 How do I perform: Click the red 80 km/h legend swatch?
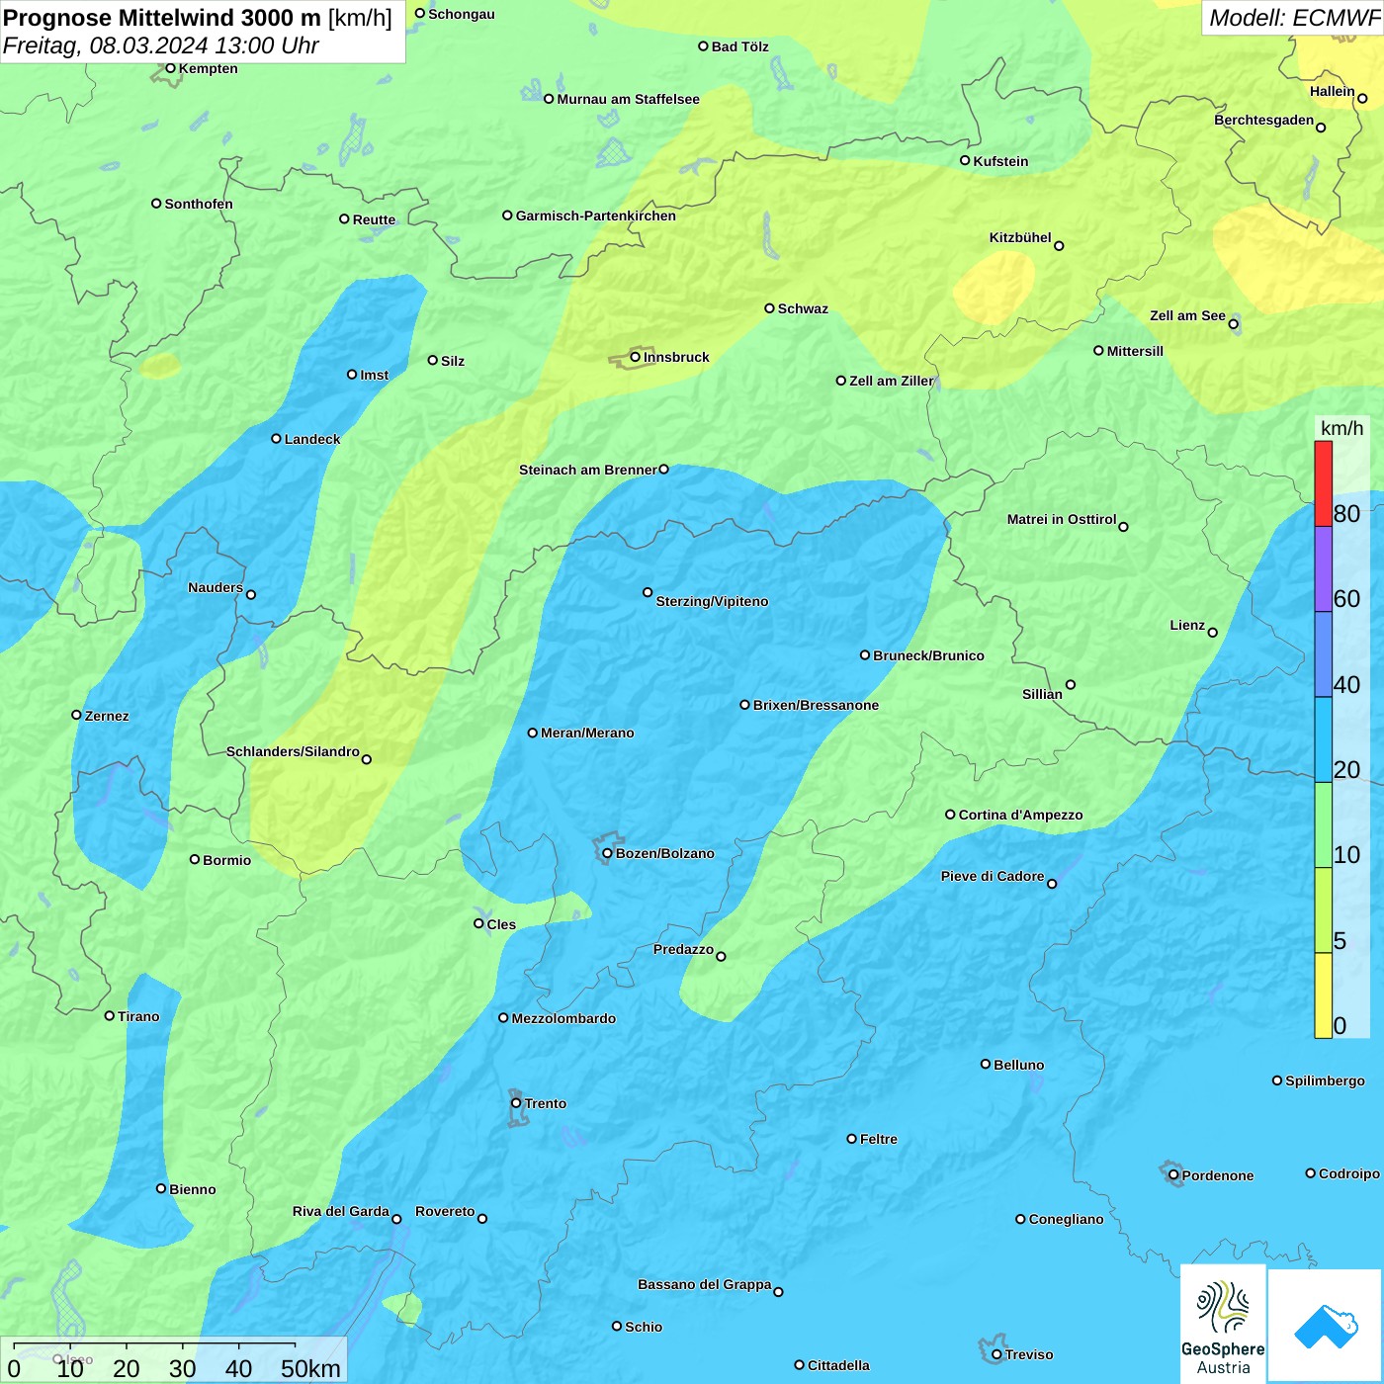[1323, 483]
